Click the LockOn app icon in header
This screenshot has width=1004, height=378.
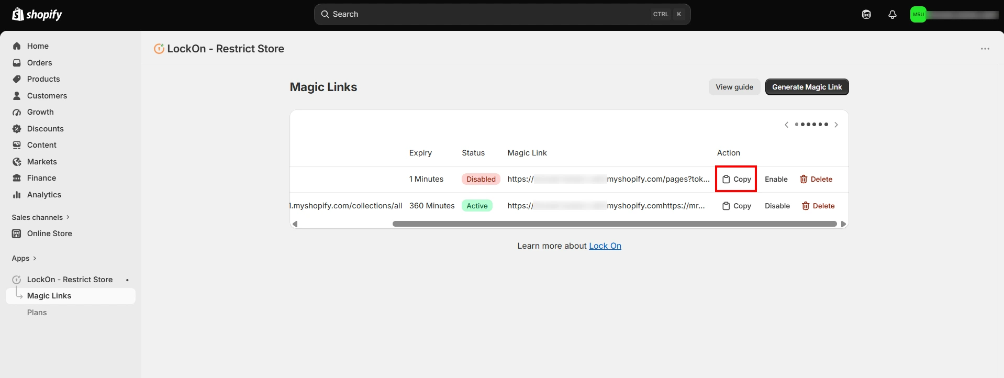coord(159,49)
